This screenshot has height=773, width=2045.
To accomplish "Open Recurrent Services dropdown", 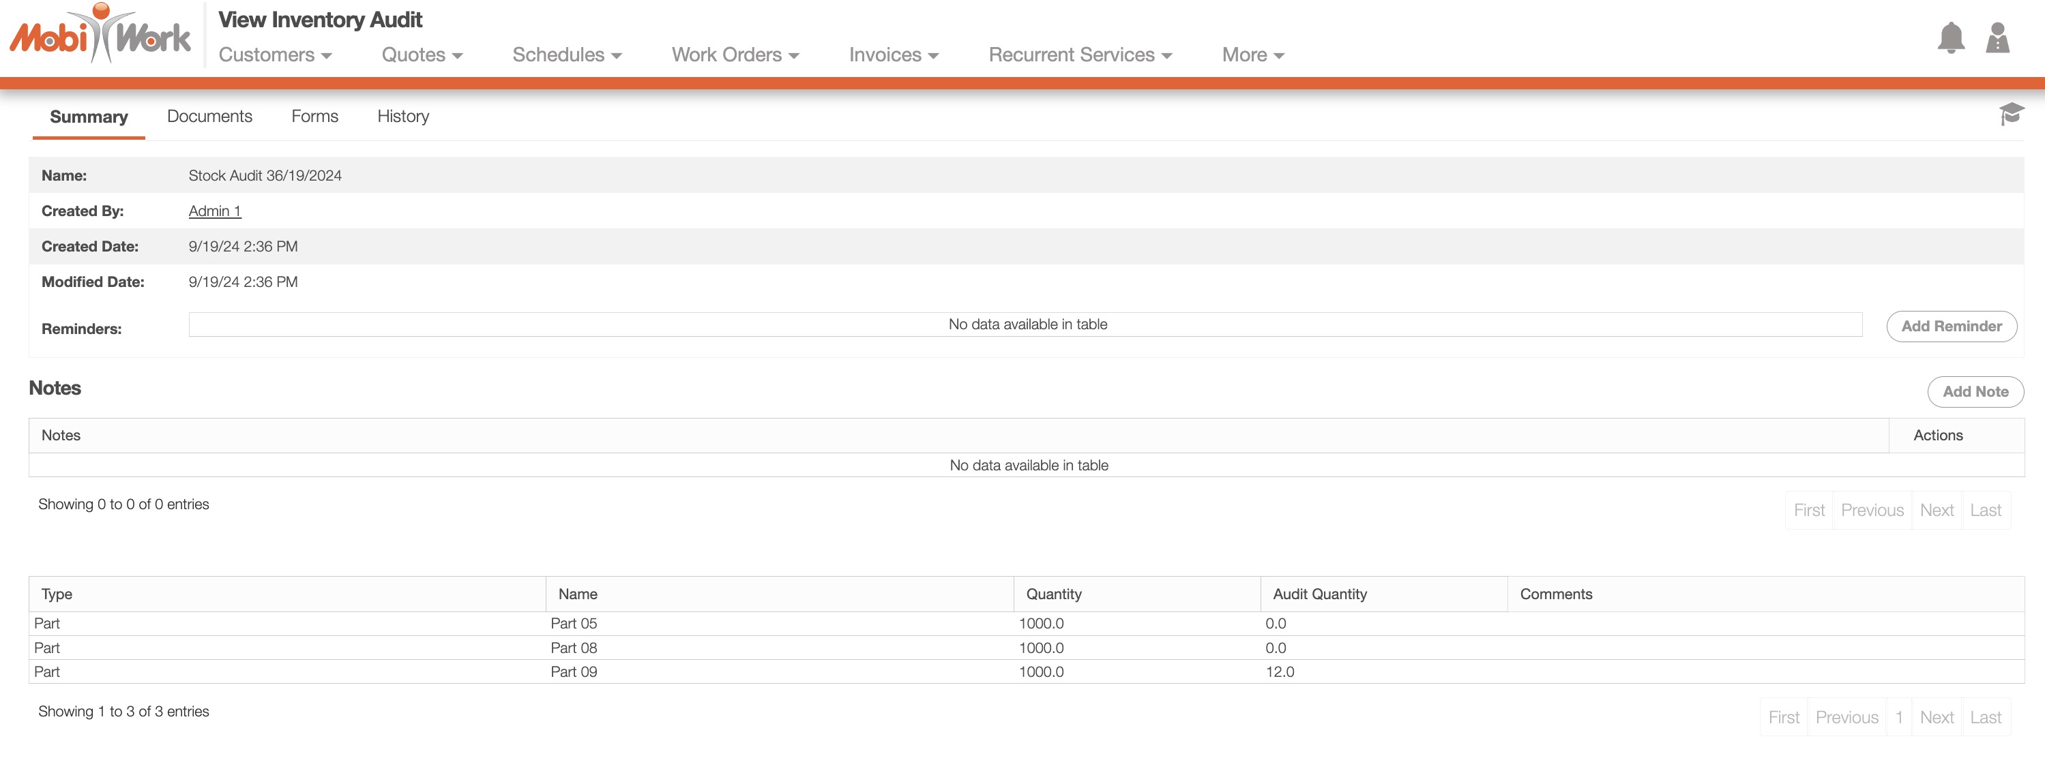I will 1080,55.
